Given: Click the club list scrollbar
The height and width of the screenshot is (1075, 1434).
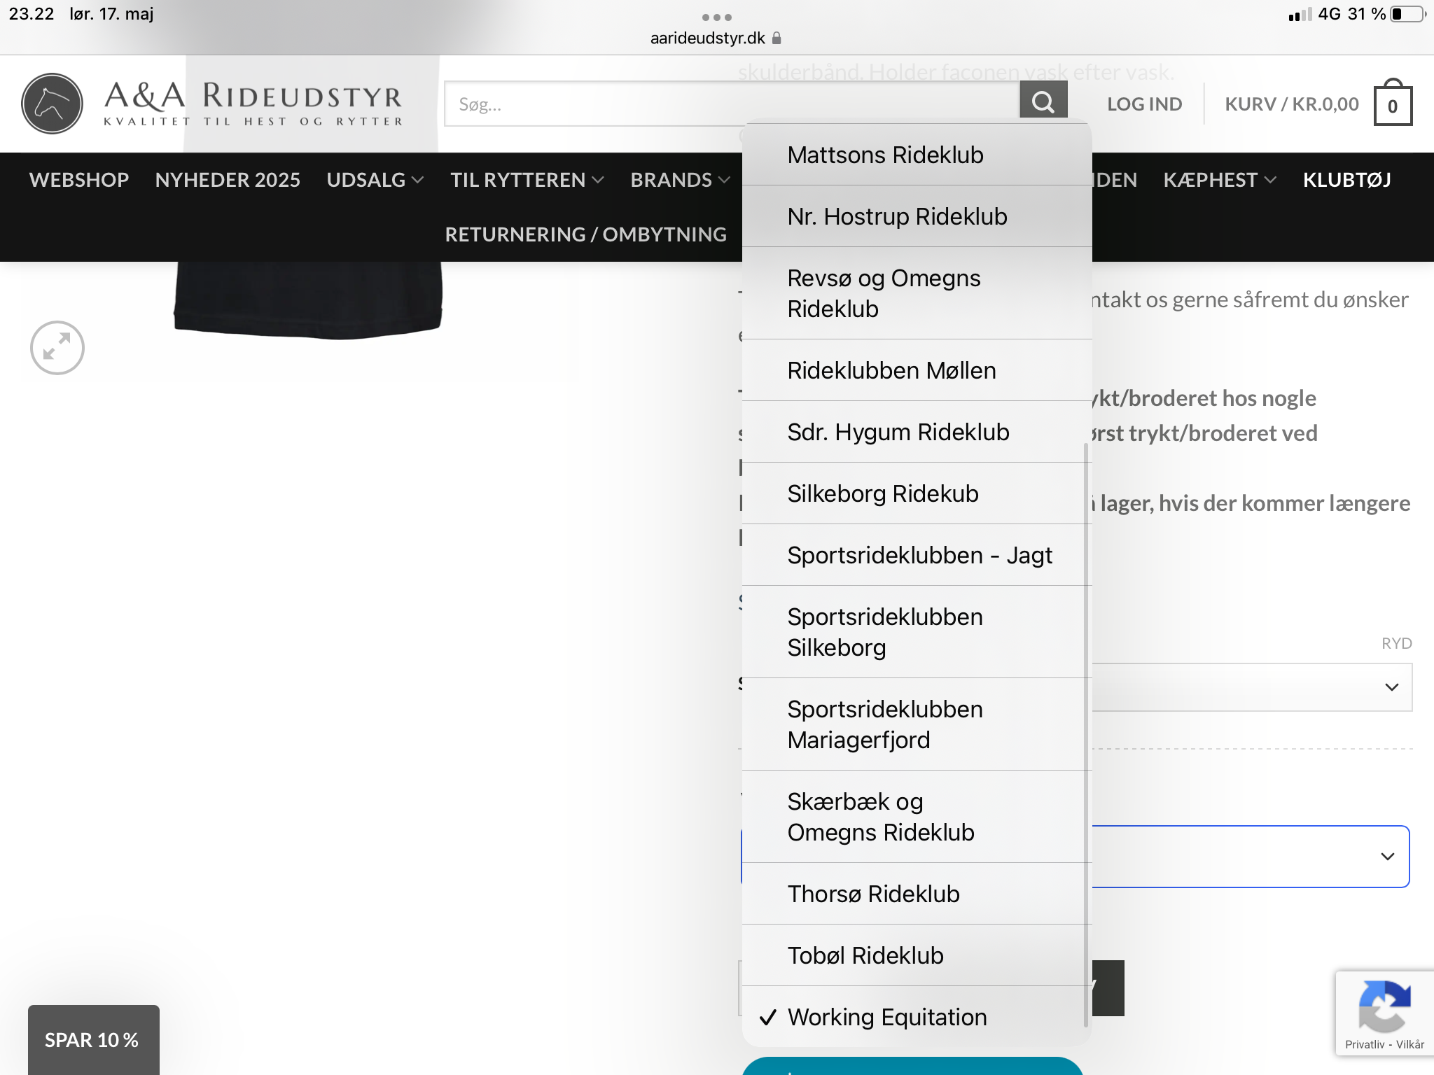Looking at the screenshot, I should pyautogui.click(x=1087, y=735).
